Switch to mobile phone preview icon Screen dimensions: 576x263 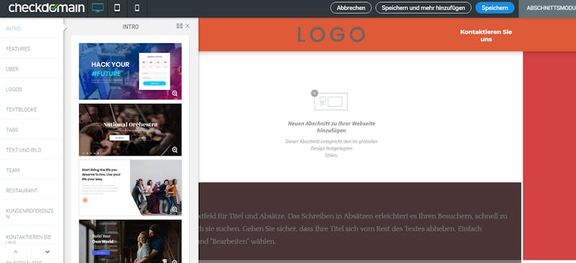click(137, 8)
